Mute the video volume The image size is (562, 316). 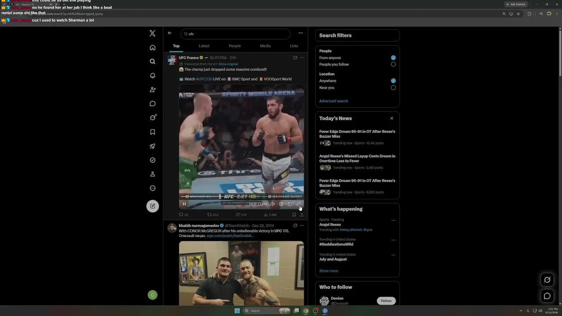click(x=272, y=204)
